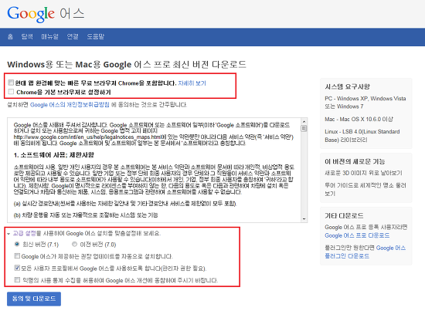425x311 pixels.
Task: Open the 홈 navigation item
Action: tap(10, 36)
